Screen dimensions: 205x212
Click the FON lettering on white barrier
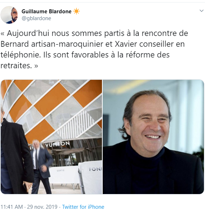[95, 169]
